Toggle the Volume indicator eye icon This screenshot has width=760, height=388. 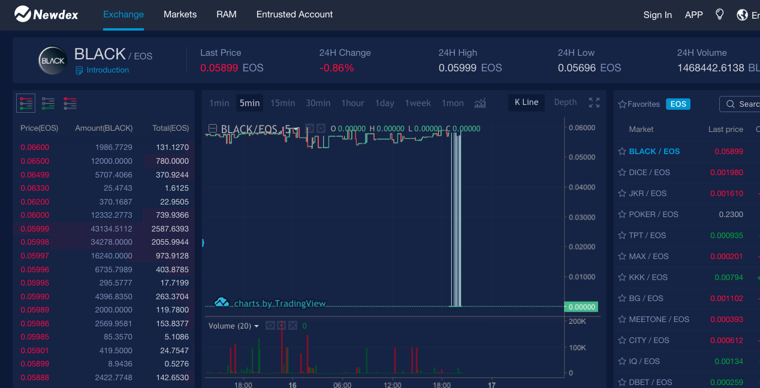(x=270, y=326)
